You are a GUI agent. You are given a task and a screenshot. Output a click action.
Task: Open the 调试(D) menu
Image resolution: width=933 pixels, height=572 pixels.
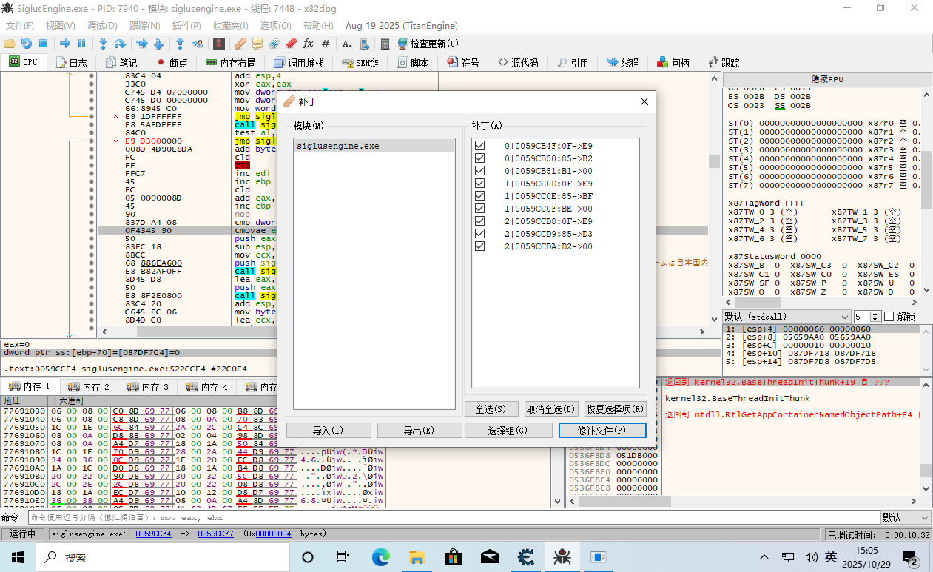pyautogui.click(x=102, y=26)
